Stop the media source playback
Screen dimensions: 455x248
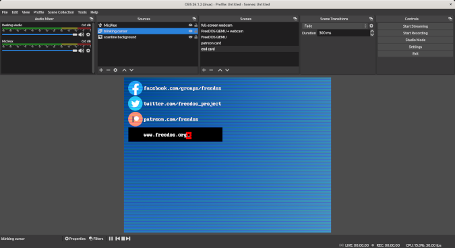tap(123, 239)
